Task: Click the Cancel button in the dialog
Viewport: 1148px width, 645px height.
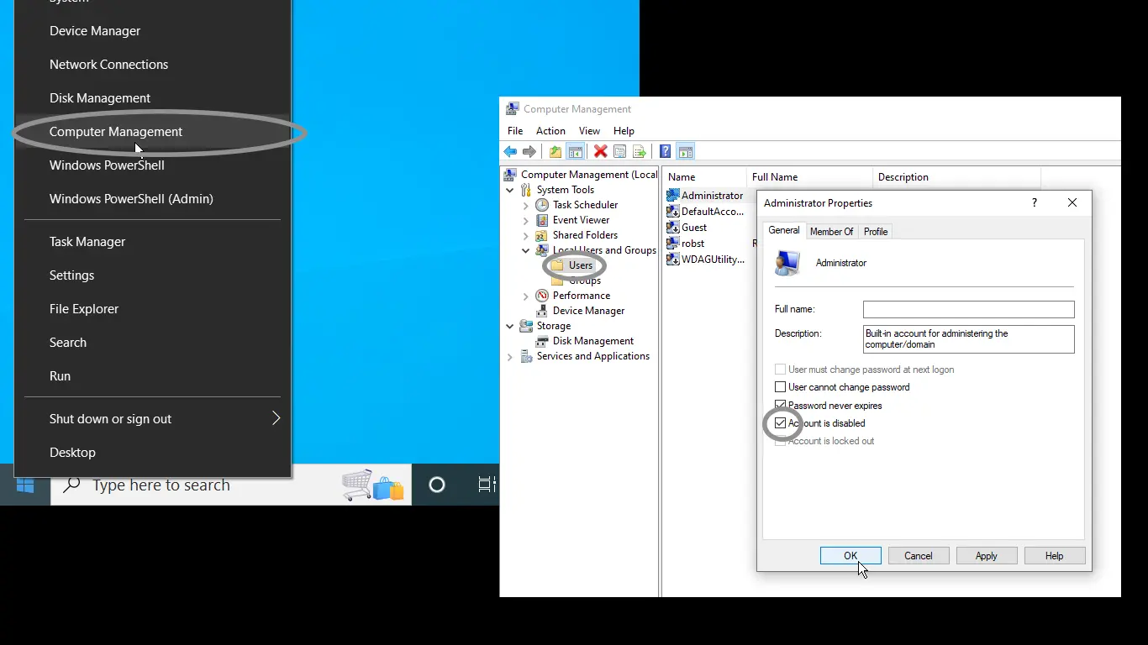Action: [919, 556]
